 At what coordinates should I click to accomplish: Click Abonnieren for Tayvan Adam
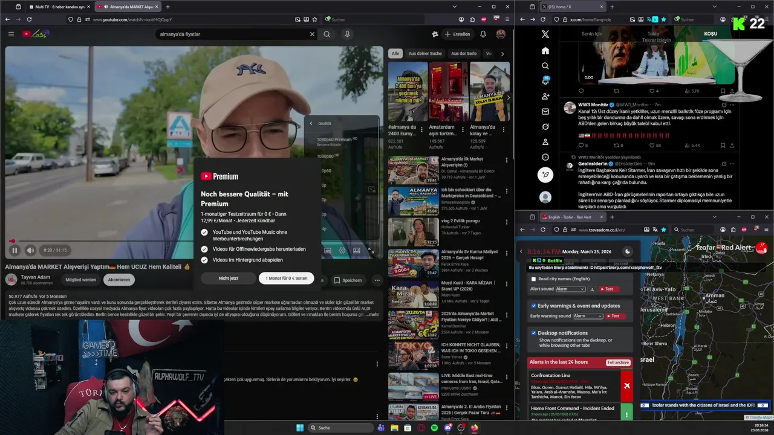[119, 280]
